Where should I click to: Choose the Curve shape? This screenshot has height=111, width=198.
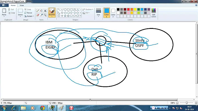62,10
